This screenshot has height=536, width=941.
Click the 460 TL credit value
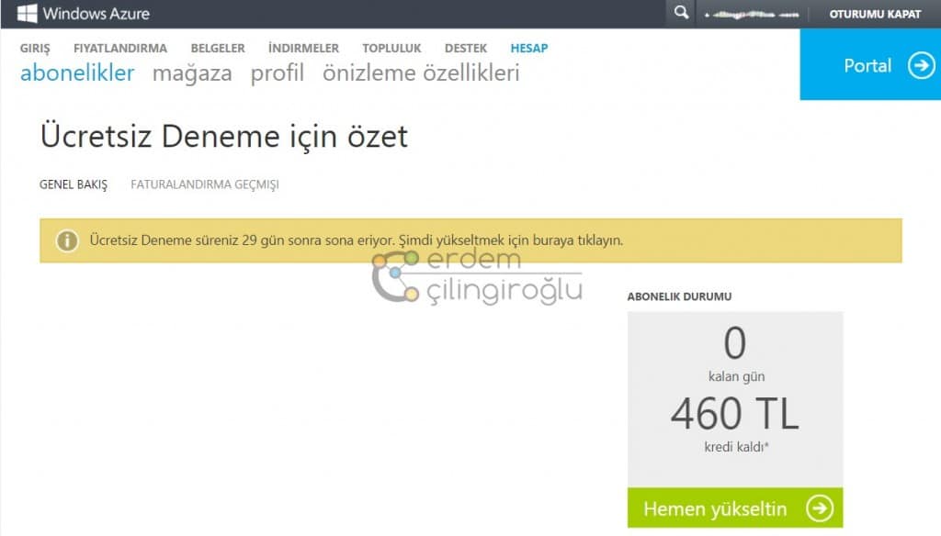point(734,414)
